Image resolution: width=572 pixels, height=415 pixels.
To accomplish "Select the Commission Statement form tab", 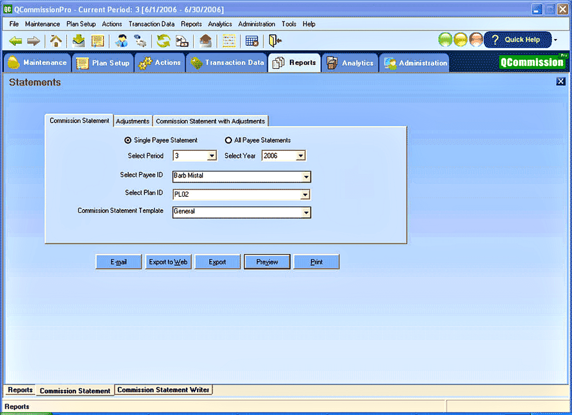I will coord(79,121).
